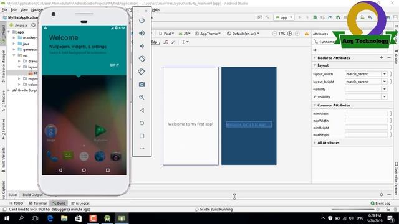This screenshot has height=224, width=399.
Task: Click Attach debugger to Android process icon
Action: tap(338, 17)
